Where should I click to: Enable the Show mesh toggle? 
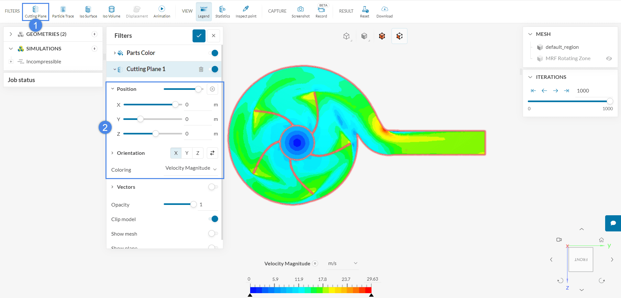[213, 233]
